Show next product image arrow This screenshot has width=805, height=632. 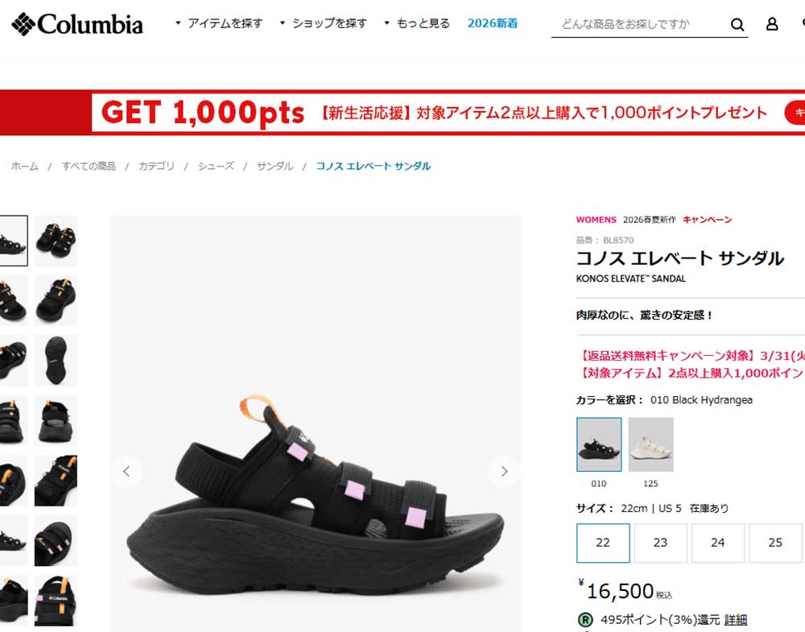point(504,471)
